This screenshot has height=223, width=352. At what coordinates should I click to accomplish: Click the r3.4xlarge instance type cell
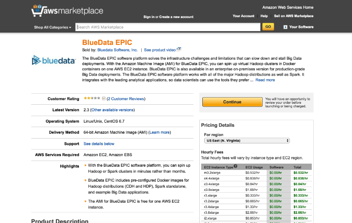point(211,207)
